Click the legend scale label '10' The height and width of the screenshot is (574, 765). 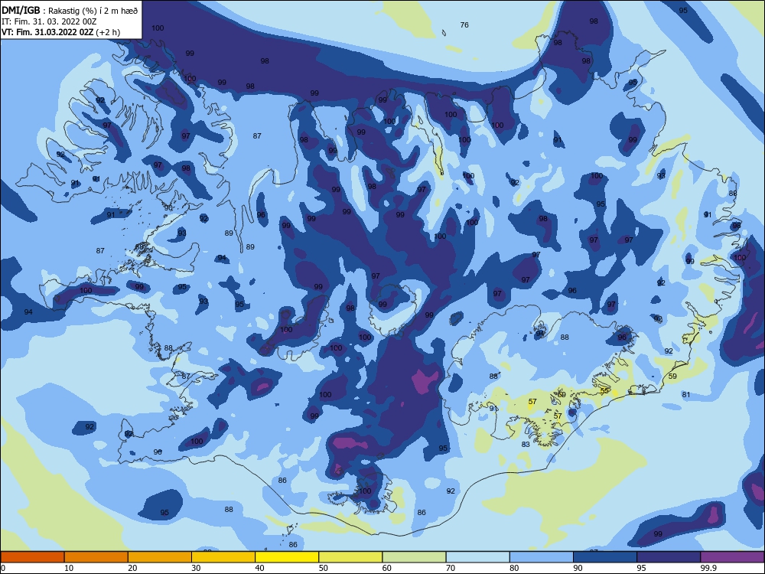(x=69, y=568)
